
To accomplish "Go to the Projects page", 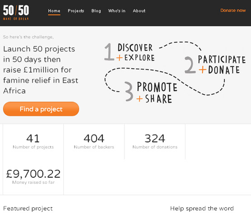I will coord(76,11).
